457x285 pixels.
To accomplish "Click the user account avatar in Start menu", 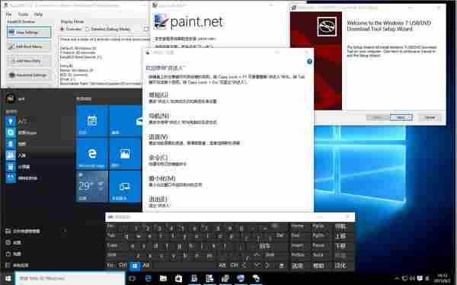I will [x=11, y=98].
